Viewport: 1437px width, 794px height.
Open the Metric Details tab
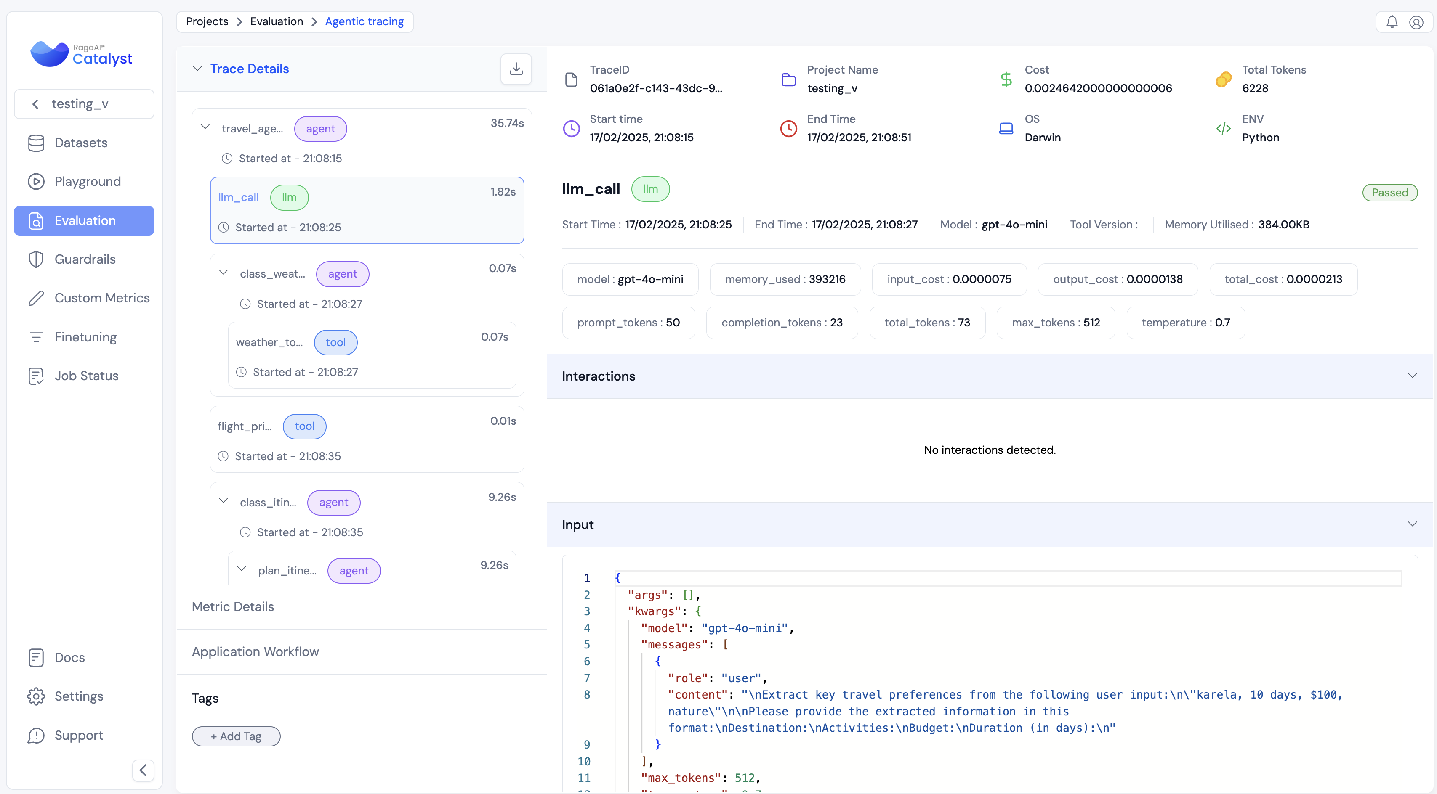click(x=233, y=606)
